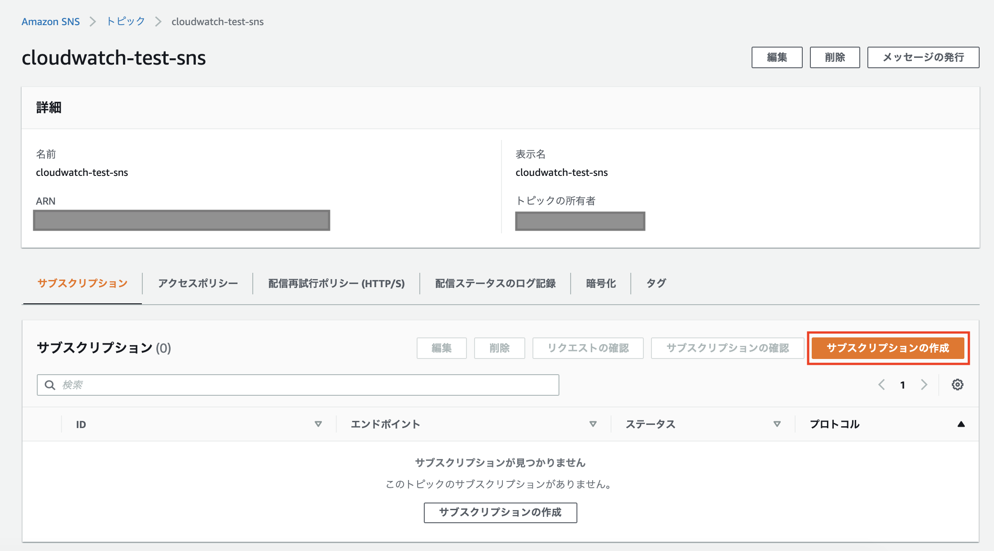
Task: Switch to the 暗号化 tab
Action: point(601,283)
